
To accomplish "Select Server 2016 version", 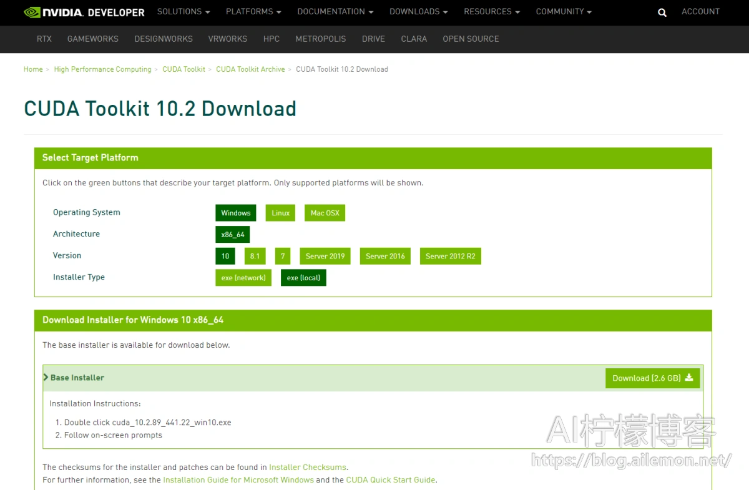I will click(x=385, y=256).
